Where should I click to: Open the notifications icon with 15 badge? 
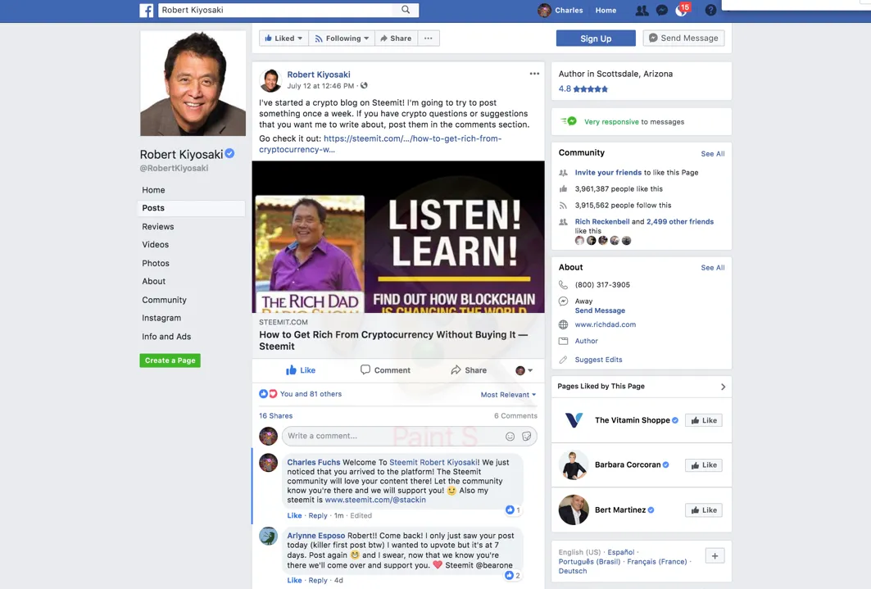point(683,10)
